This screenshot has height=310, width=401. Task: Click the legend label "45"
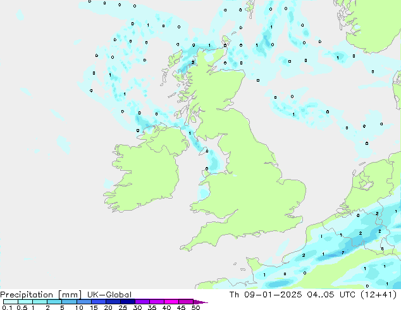click(181, 307)
